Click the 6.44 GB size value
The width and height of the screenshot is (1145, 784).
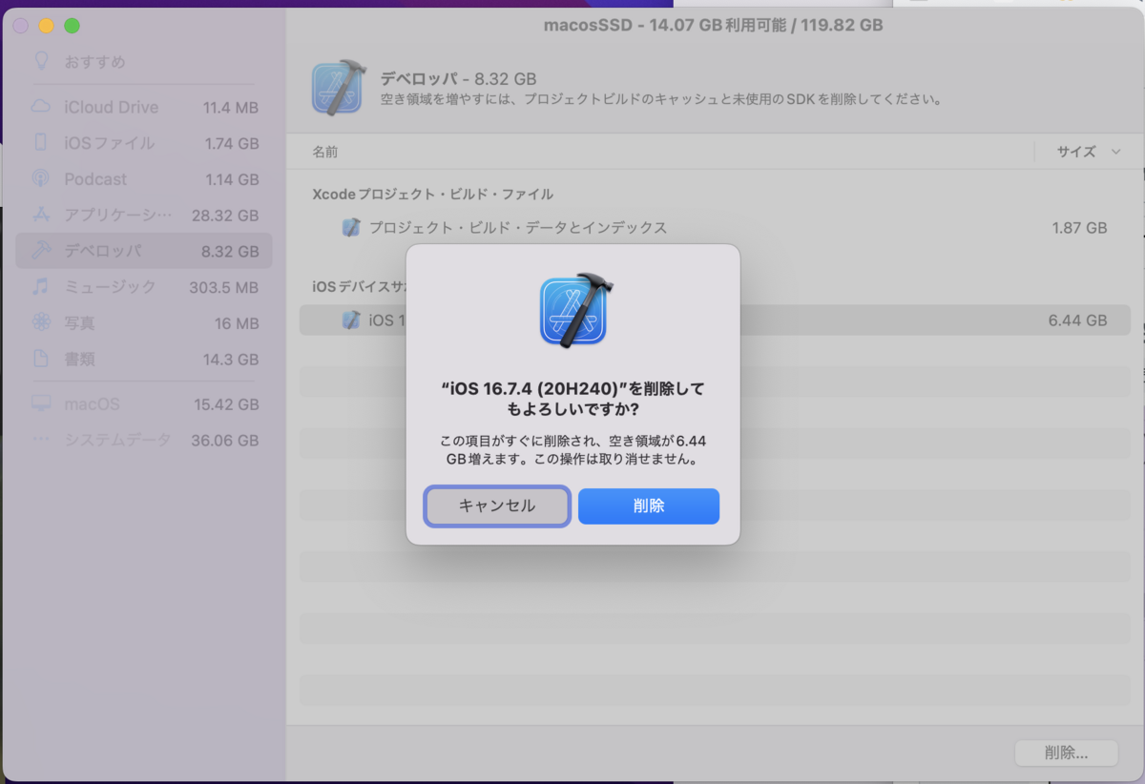pos(1077,320)
